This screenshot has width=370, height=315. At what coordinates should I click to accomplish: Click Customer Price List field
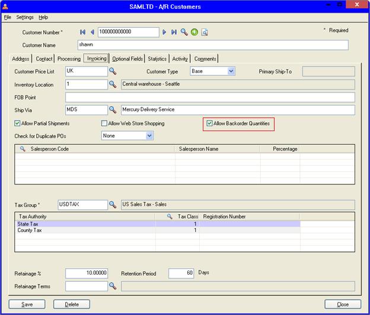(x=87, y=71)
